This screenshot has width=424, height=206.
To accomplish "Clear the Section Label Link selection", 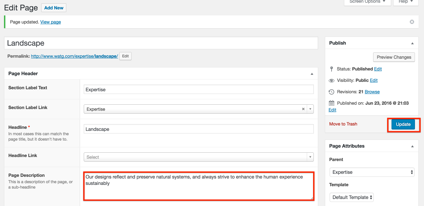I will coord(303,109).
